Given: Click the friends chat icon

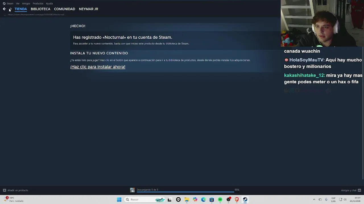Looking at the screenshot, I should coord(359,190).
